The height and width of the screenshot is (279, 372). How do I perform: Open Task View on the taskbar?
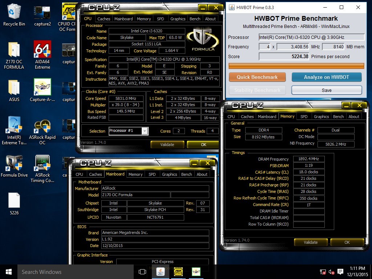[x=142, y=272]
